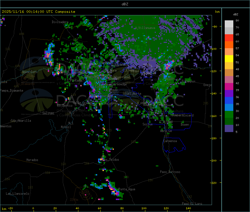The width and height of the screenshot is (250, 212).
Task: Click the CompantEscard location label
Action: (x=182, y=115)
